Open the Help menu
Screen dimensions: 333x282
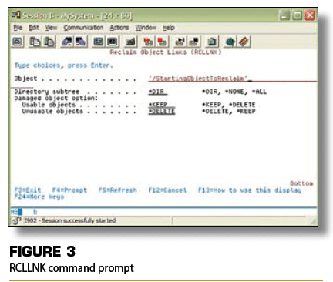168,28
